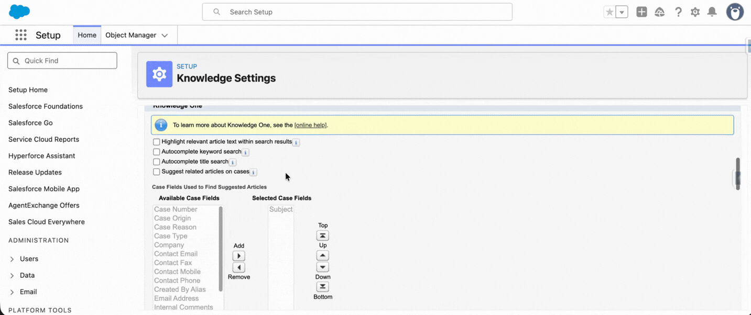Open Sales Cloud Everywhere

pyautogui.click(x=47, y=222)
